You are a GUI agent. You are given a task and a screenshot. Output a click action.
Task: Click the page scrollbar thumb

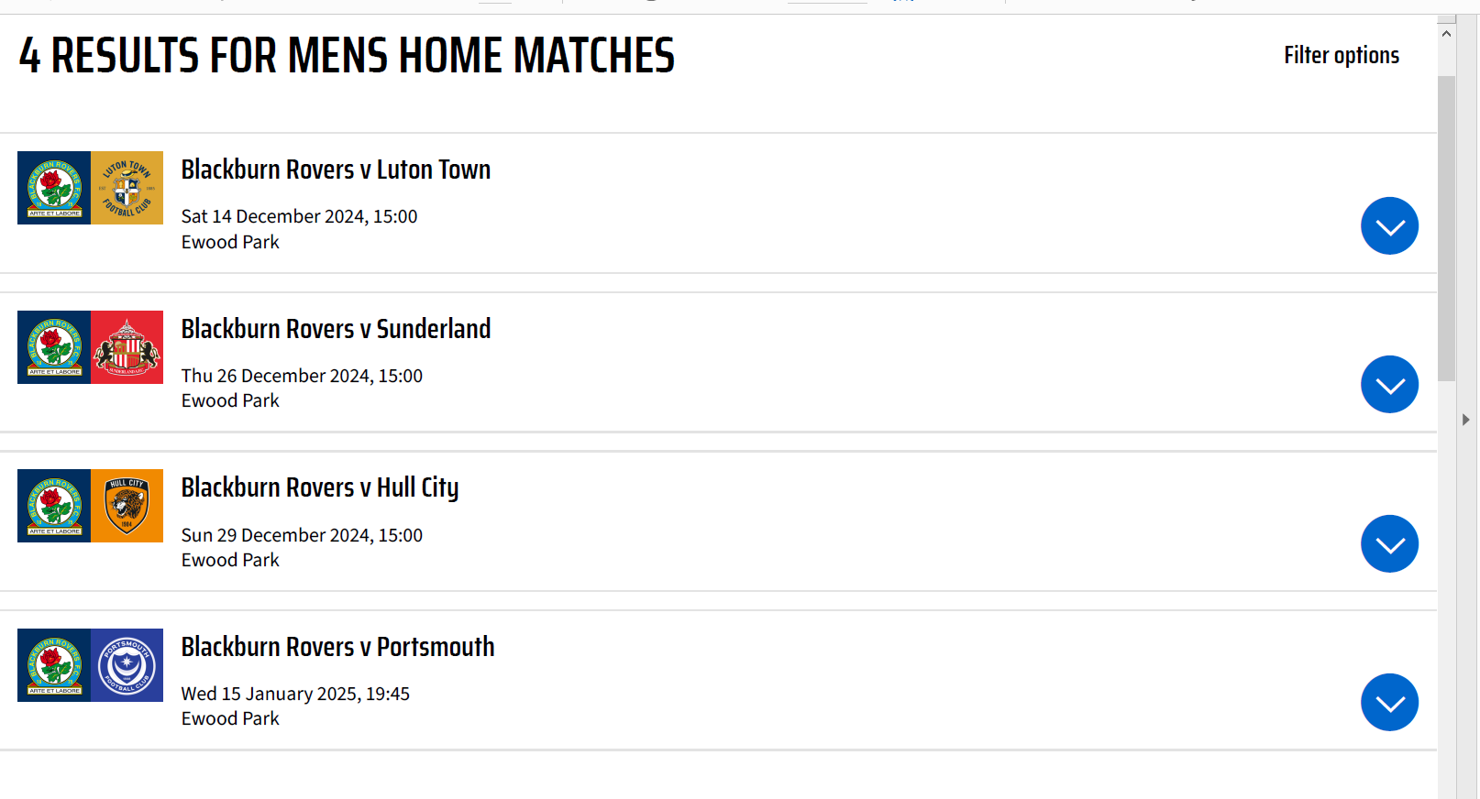click(x=1446, y=229)
